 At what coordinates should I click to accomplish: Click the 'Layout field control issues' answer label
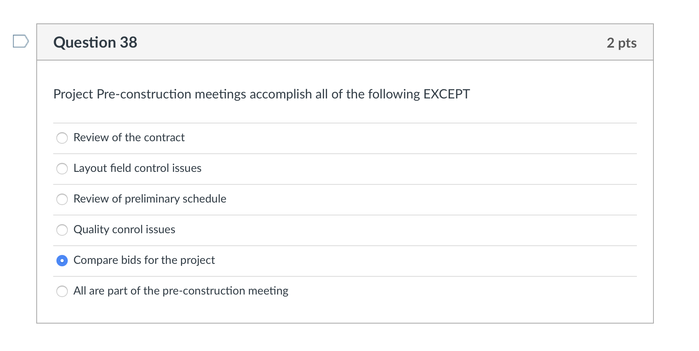tap(137, 168)
